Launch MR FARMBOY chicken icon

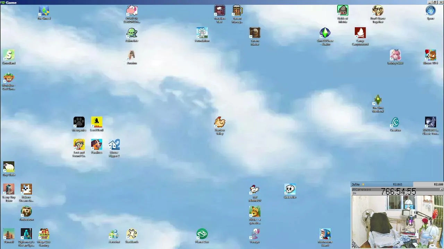255,190
